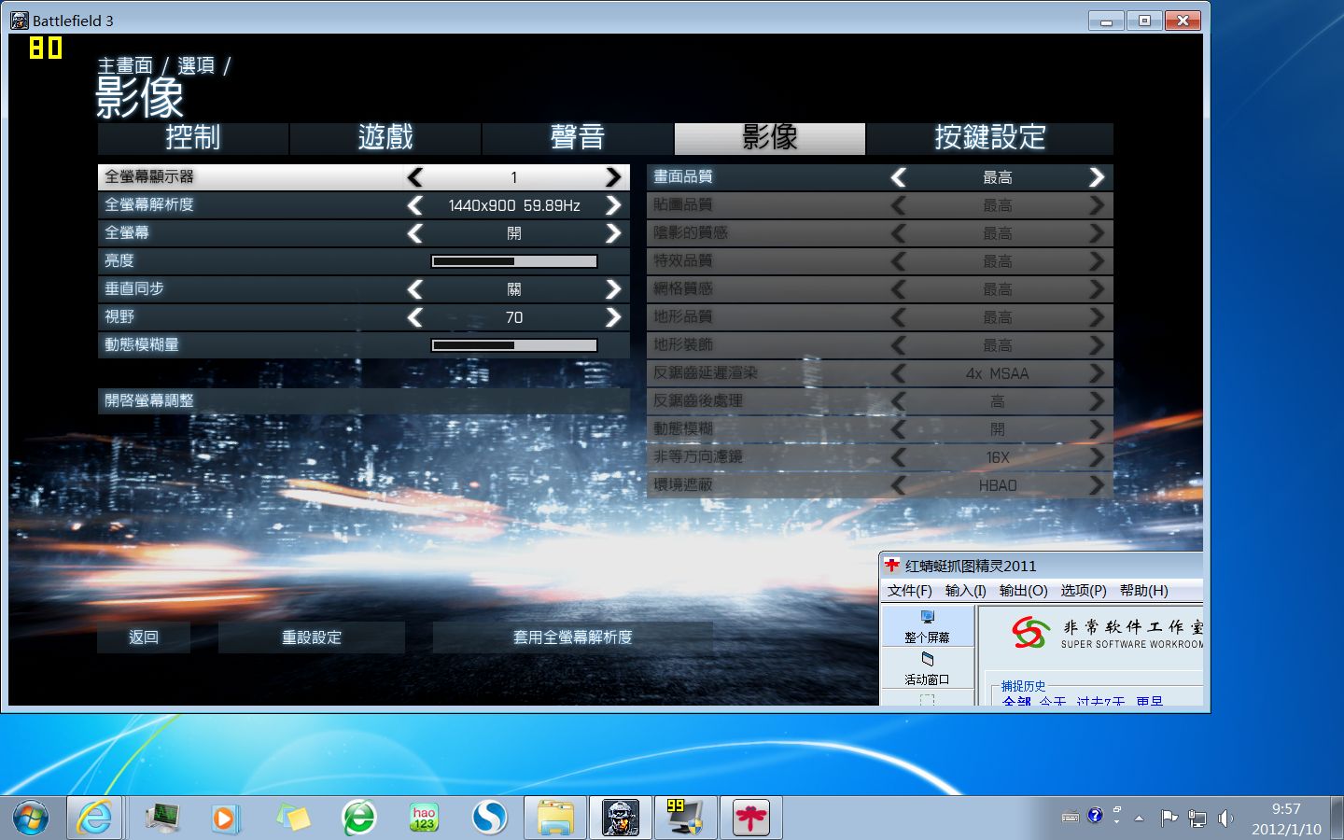This screenshot has height=840, width=1344.
Task: Select 活动窗口 active window capture mode
Action: click(x=927, y=668)
